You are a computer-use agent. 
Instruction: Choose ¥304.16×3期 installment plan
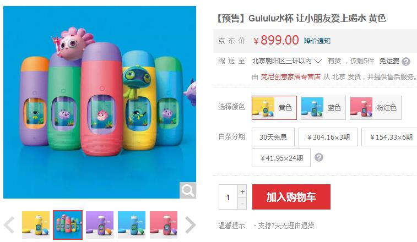click(328, 137)
